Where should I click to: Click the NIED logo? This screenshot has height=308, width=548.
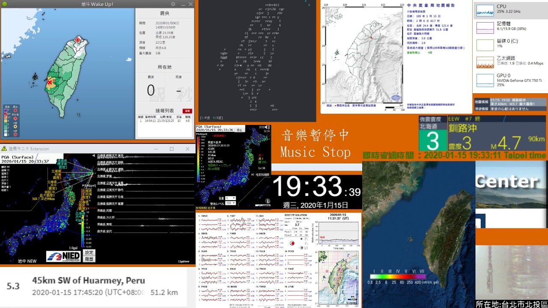click(63, 256)
